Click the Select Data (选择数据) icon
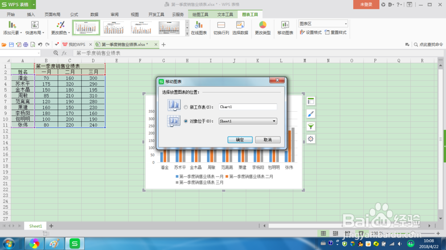Image resolution: width=446 pixels, height=250 pixels. click(240, 25)
